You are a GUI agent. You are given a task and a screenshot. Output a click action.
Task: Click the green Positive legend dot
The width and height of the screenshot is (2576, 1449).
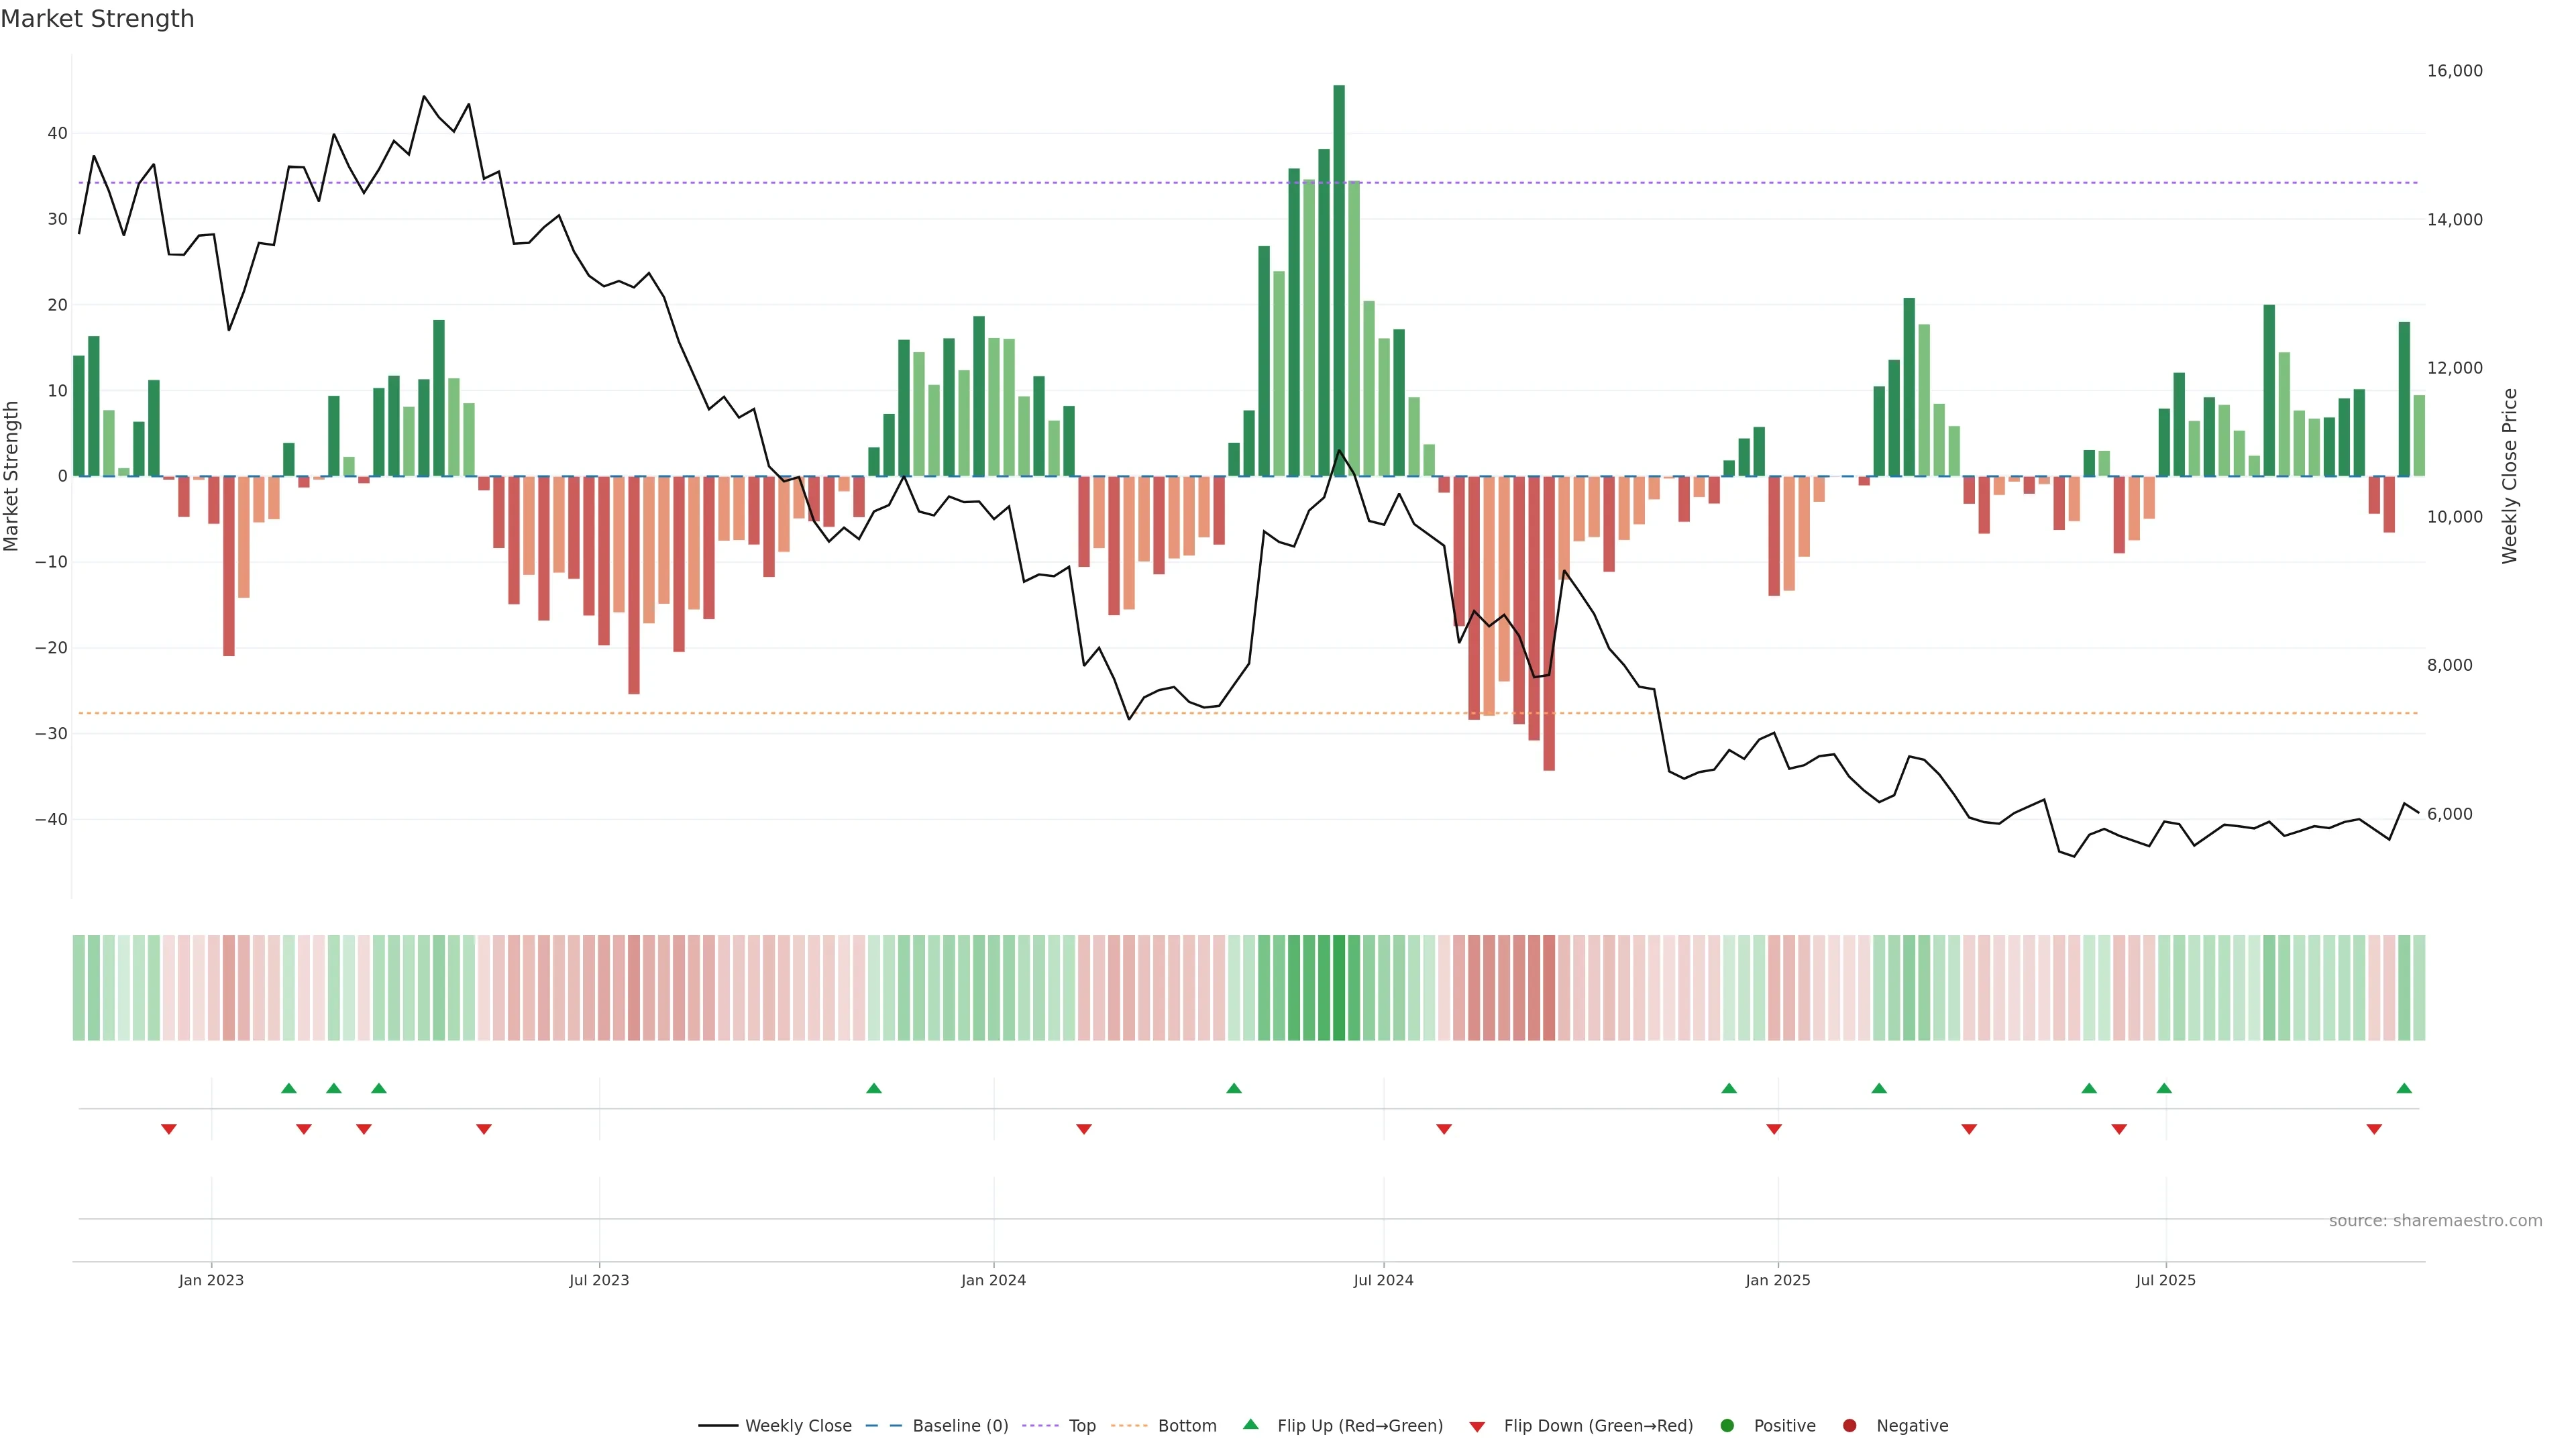(x=1727, y=1426)
